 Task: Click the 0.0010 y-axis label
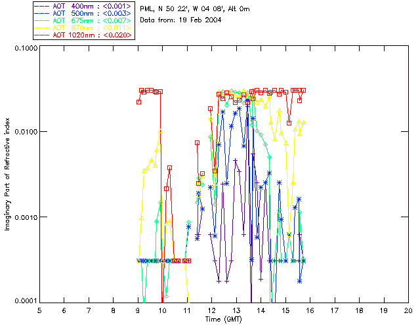pos(26,217)
